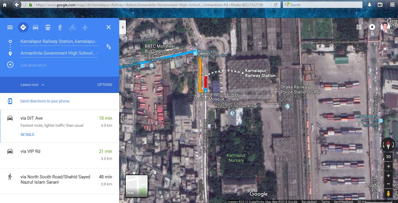Click the Kamalapur Railway Station destination point

243,73
